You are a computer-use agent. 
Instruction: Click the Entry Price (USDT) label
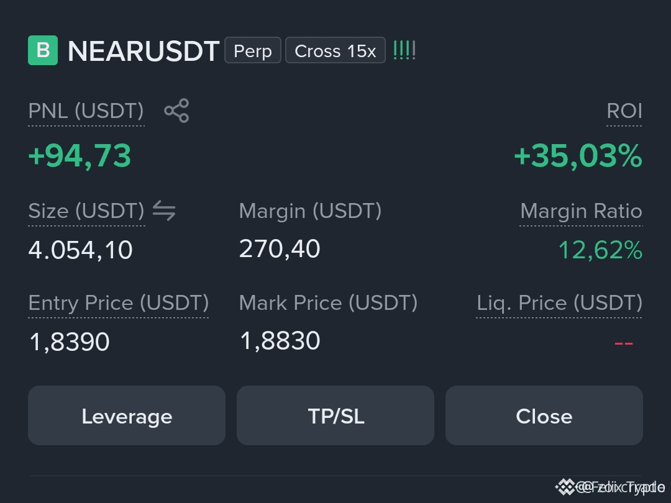coord(119,303)
